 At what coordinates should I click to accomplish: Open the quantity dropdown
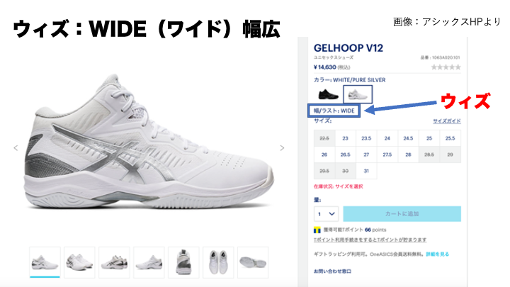[x=327, y=214]
